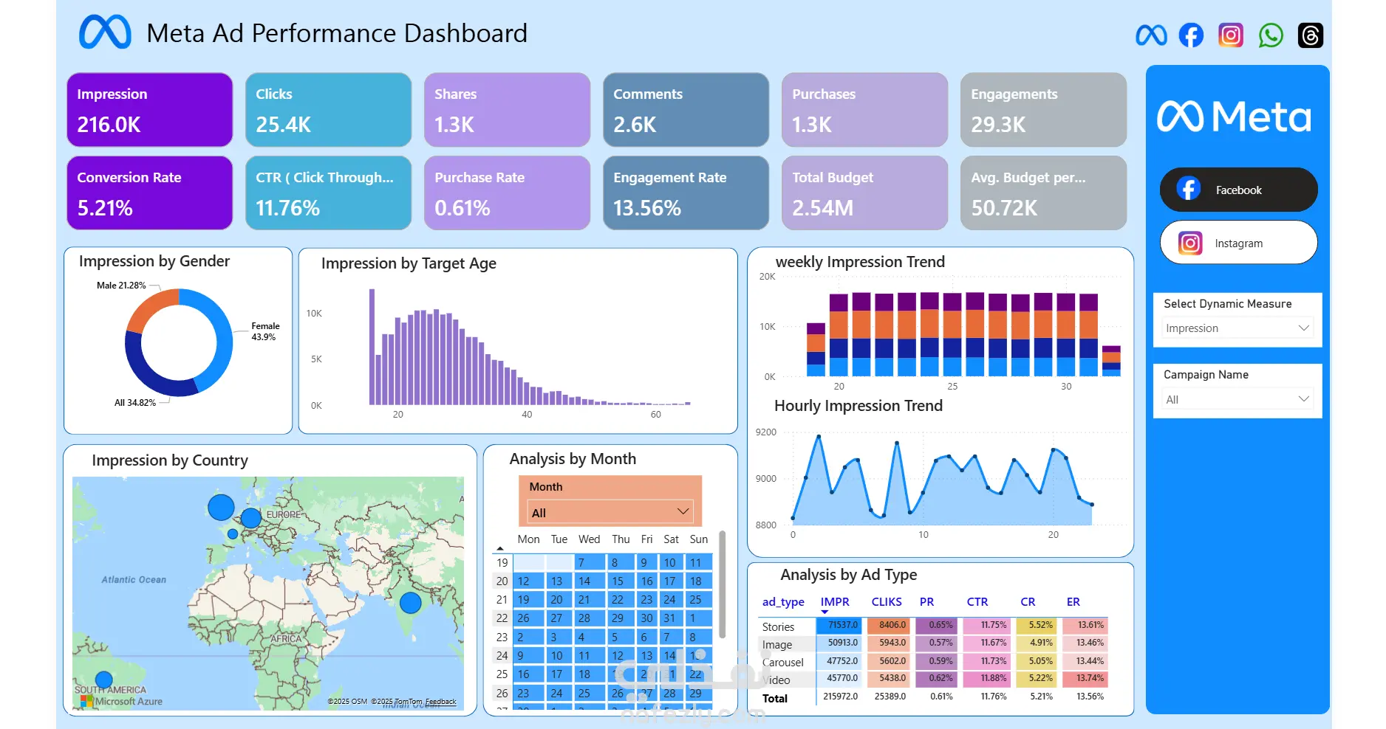
Task: Select the Clicks 25.4K card
Action: coord(329,109)
